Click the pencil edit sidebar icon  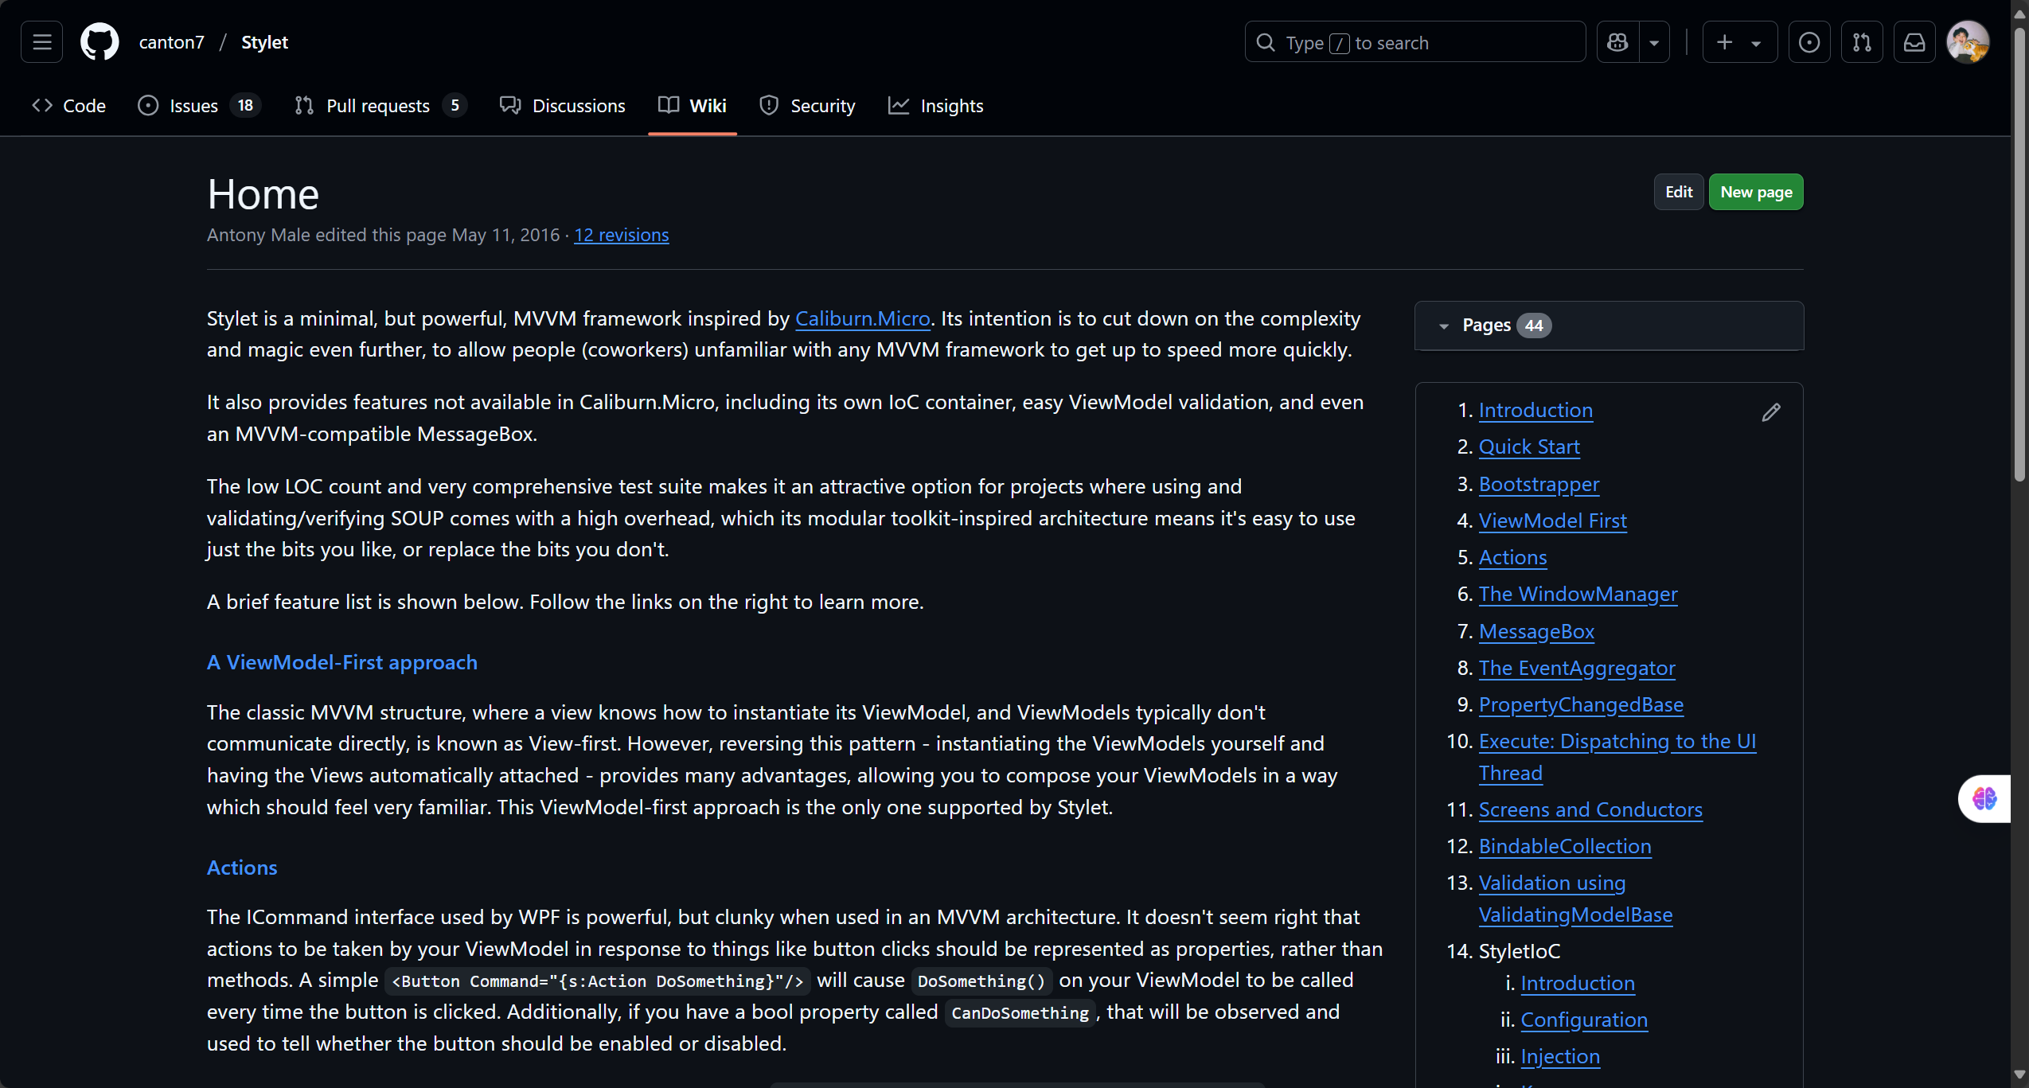click(1770, 412)
